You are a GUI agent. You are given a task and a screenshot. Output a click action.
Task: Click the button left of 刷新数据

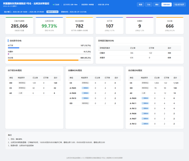click(157, 5)
